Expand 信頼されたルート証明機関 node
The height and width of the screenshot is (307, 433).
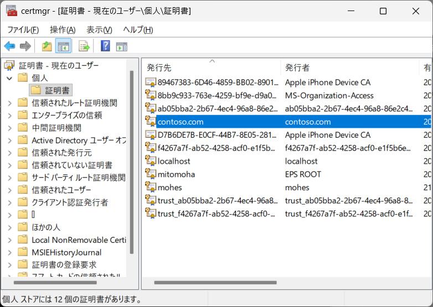click(9, 103)
